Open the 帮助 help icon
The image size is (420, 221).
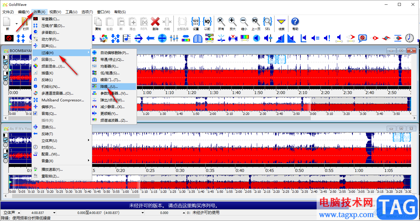pyautogui.click(x=295, y=24)
